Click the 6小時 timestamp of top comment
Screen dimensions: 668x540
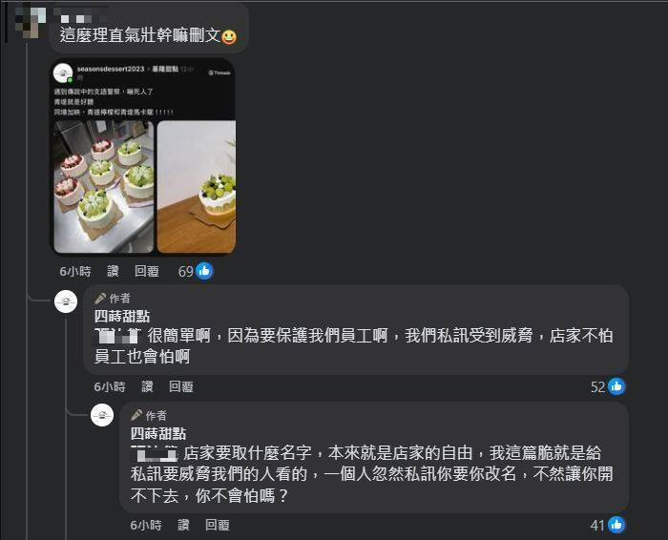click(75, 271)
